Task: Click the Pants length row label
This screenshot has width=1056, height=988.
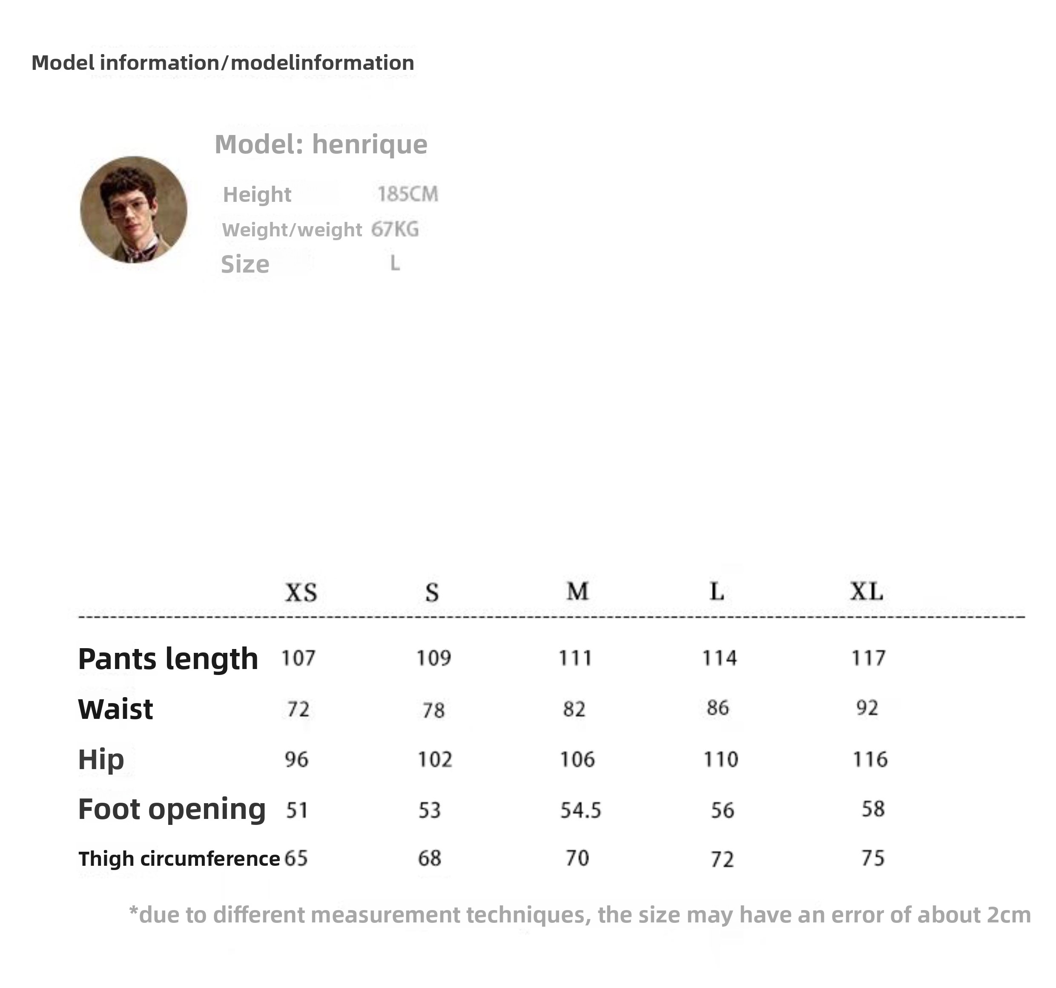Action: click(x=168, y=659)
